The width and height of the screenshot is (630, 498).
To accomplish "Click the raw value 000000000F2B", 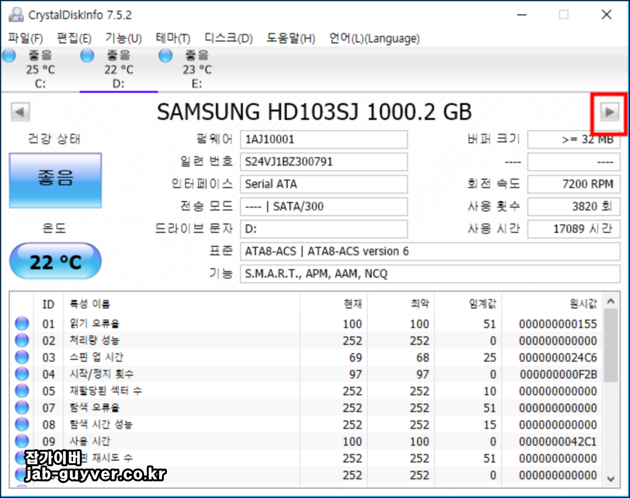I will point(558,374).
